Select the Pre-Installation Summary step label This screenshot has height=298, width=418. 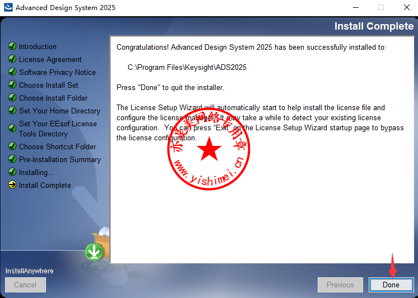tap(60, 160)
